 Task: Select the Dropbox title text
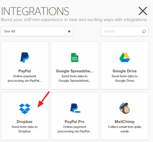(x=25, y=122)
